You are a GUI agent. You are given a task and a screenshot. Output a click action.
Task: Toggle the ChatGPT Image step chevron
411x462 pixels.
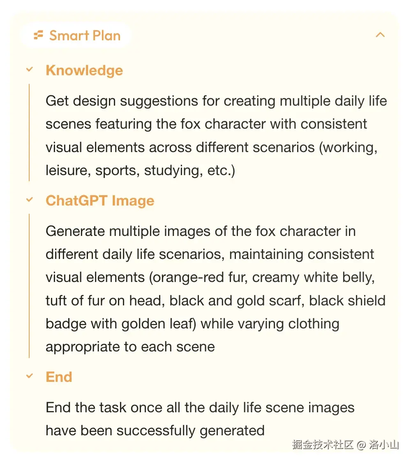[29, 200]
